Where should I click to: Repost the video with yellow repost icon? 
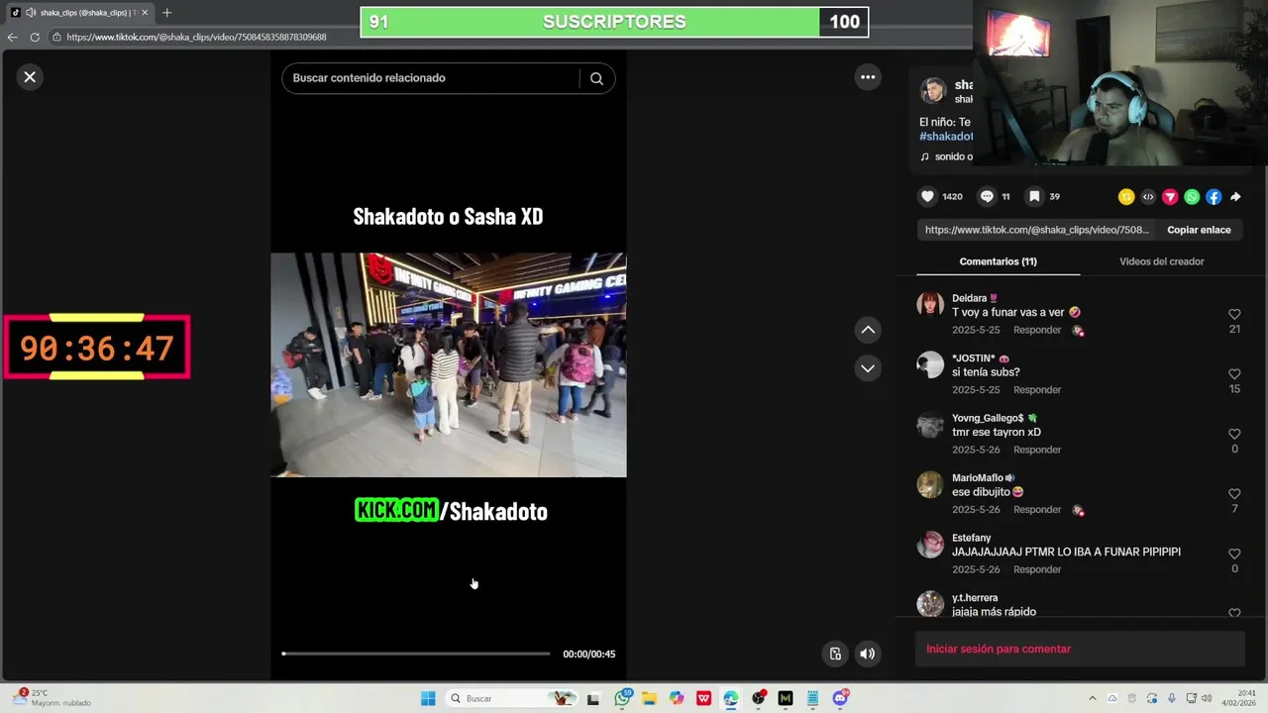tap(1126, 197)
